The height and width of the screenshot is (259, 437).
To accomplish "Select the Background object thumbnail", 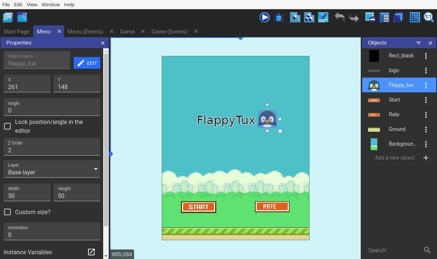I will pos(374,144).
